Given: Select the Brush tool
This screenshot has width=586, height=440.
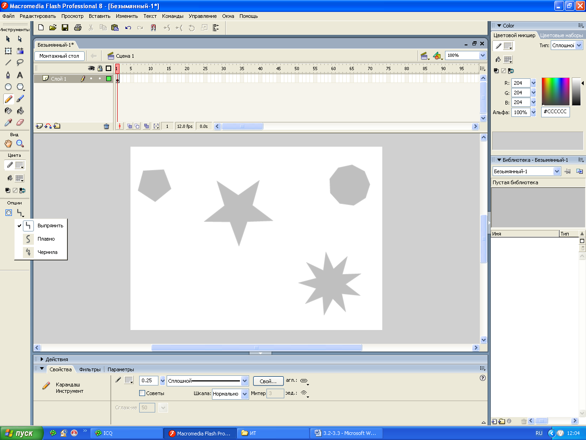Looking at the screenshot, I should pyautogui.click(x=20, y=99).
